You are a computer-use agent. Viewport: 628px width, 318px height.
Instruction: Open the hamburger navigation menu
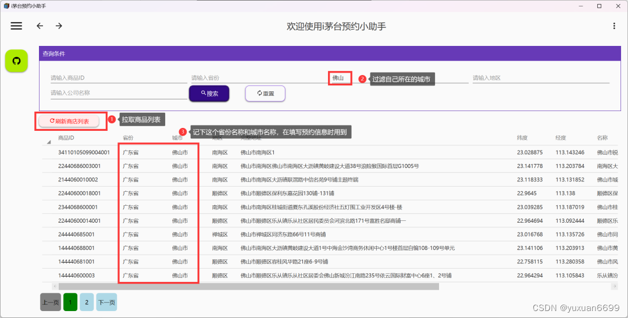pos(16,26)
